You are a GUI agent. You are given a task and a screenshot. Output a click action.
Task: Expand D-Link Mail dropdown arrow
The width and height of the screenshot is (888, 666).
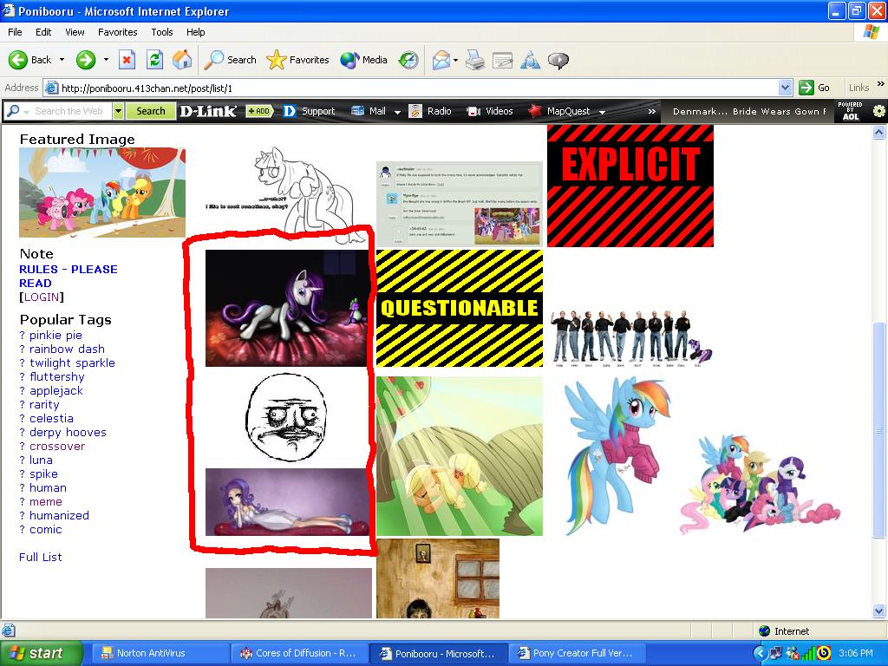[397, 112]
